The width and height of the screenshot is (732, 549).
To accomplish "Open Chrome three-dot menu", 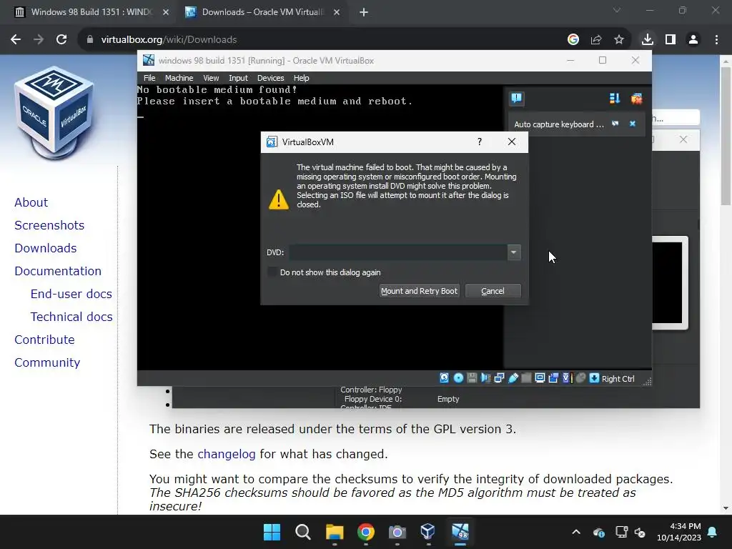I will click(x=716, y=40).
